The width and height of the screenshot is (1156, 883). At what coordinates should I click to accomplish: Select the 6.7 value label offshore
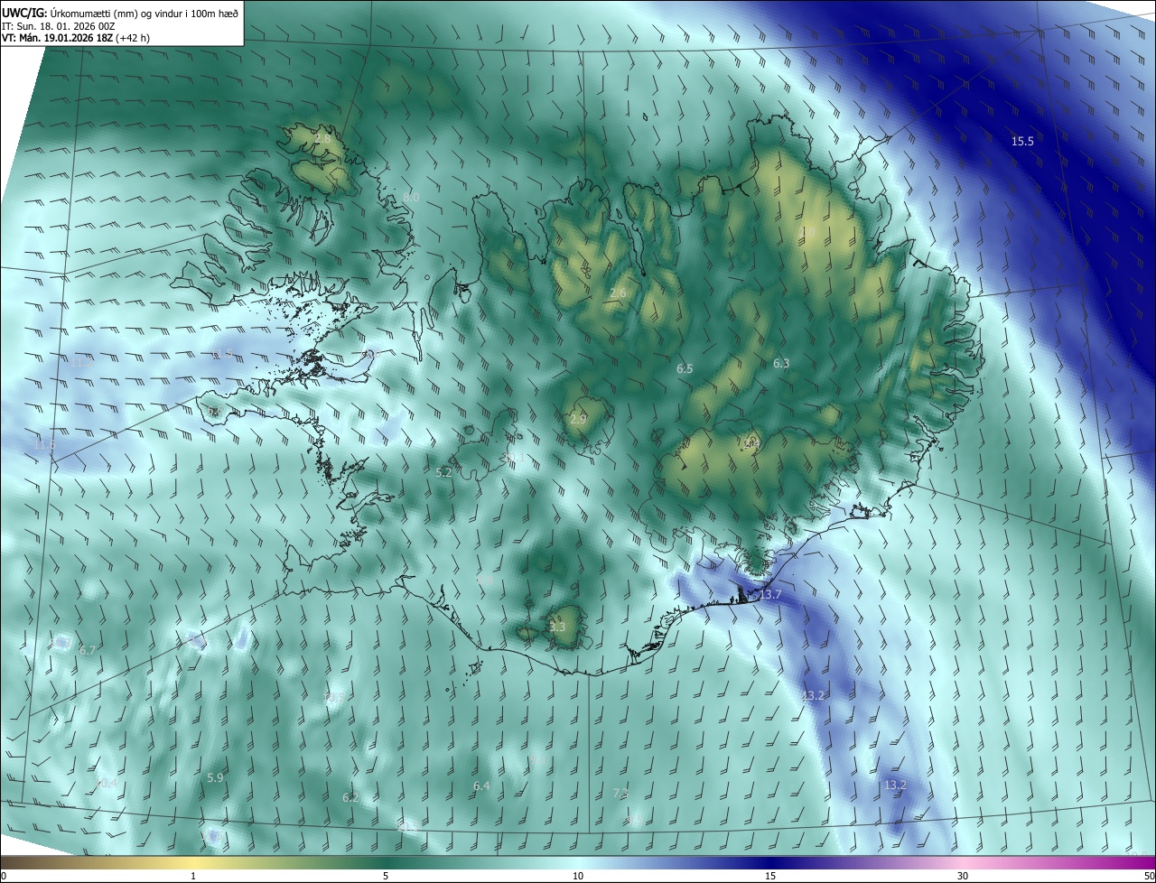[x=88, y=650]
